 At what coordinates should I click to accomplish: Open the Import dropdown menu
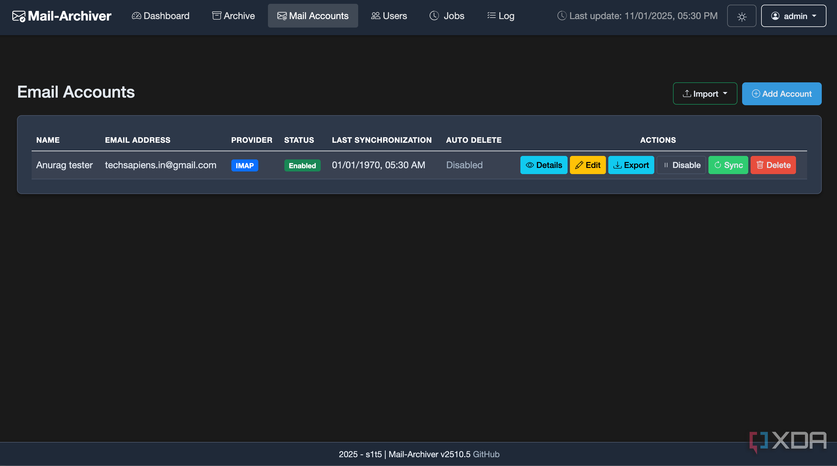click(705, 94)
